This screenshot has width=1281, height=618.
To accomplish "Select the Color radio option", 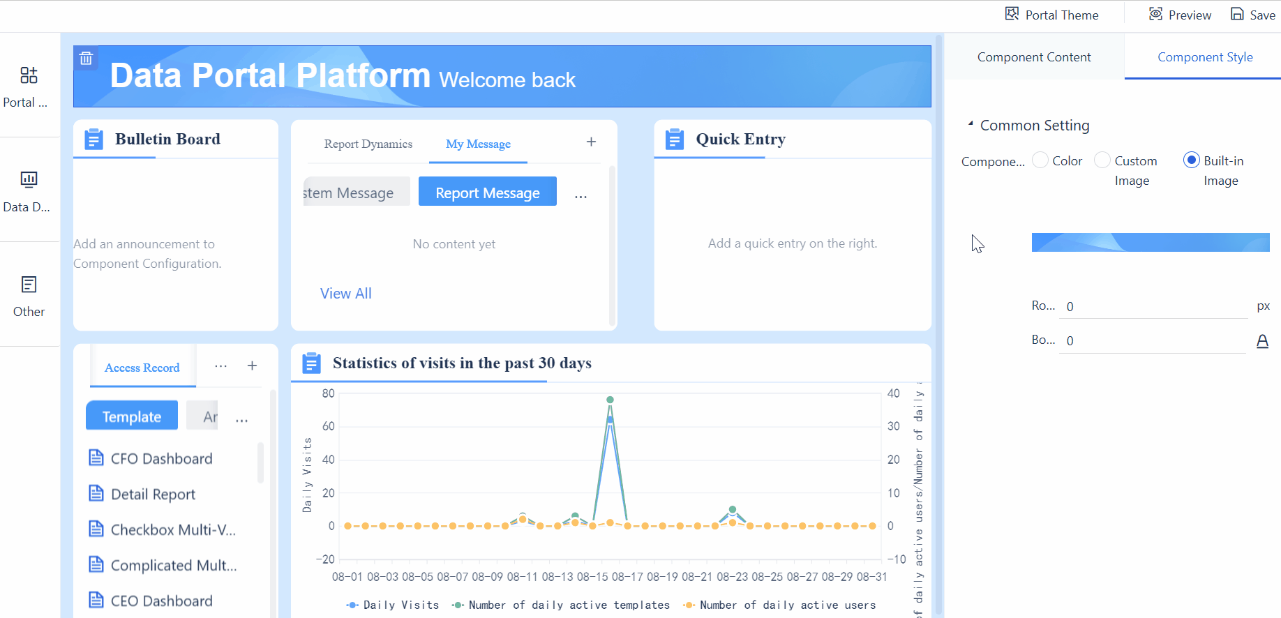I will pyautogui.click(x=1040, y=160).
